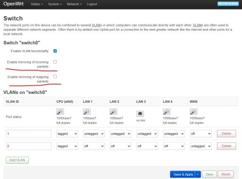
Task: Click the CPU (eth0) port status icon
Action: tap(60, 112)
